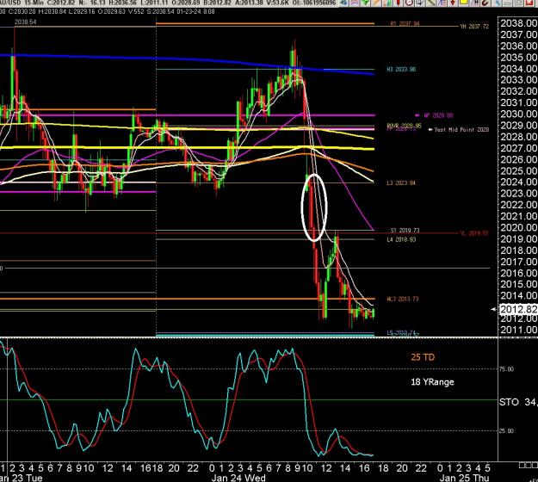Click the outlined down-arrow toolbar icon
Viewport: 538px width, 482px height.
[x=420, y=3]
